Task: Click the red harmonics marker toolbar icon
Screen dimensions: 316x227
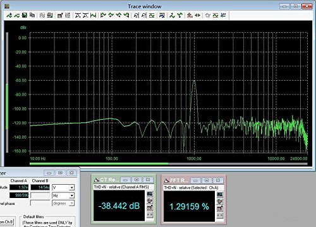Action: tap(190, 15)
